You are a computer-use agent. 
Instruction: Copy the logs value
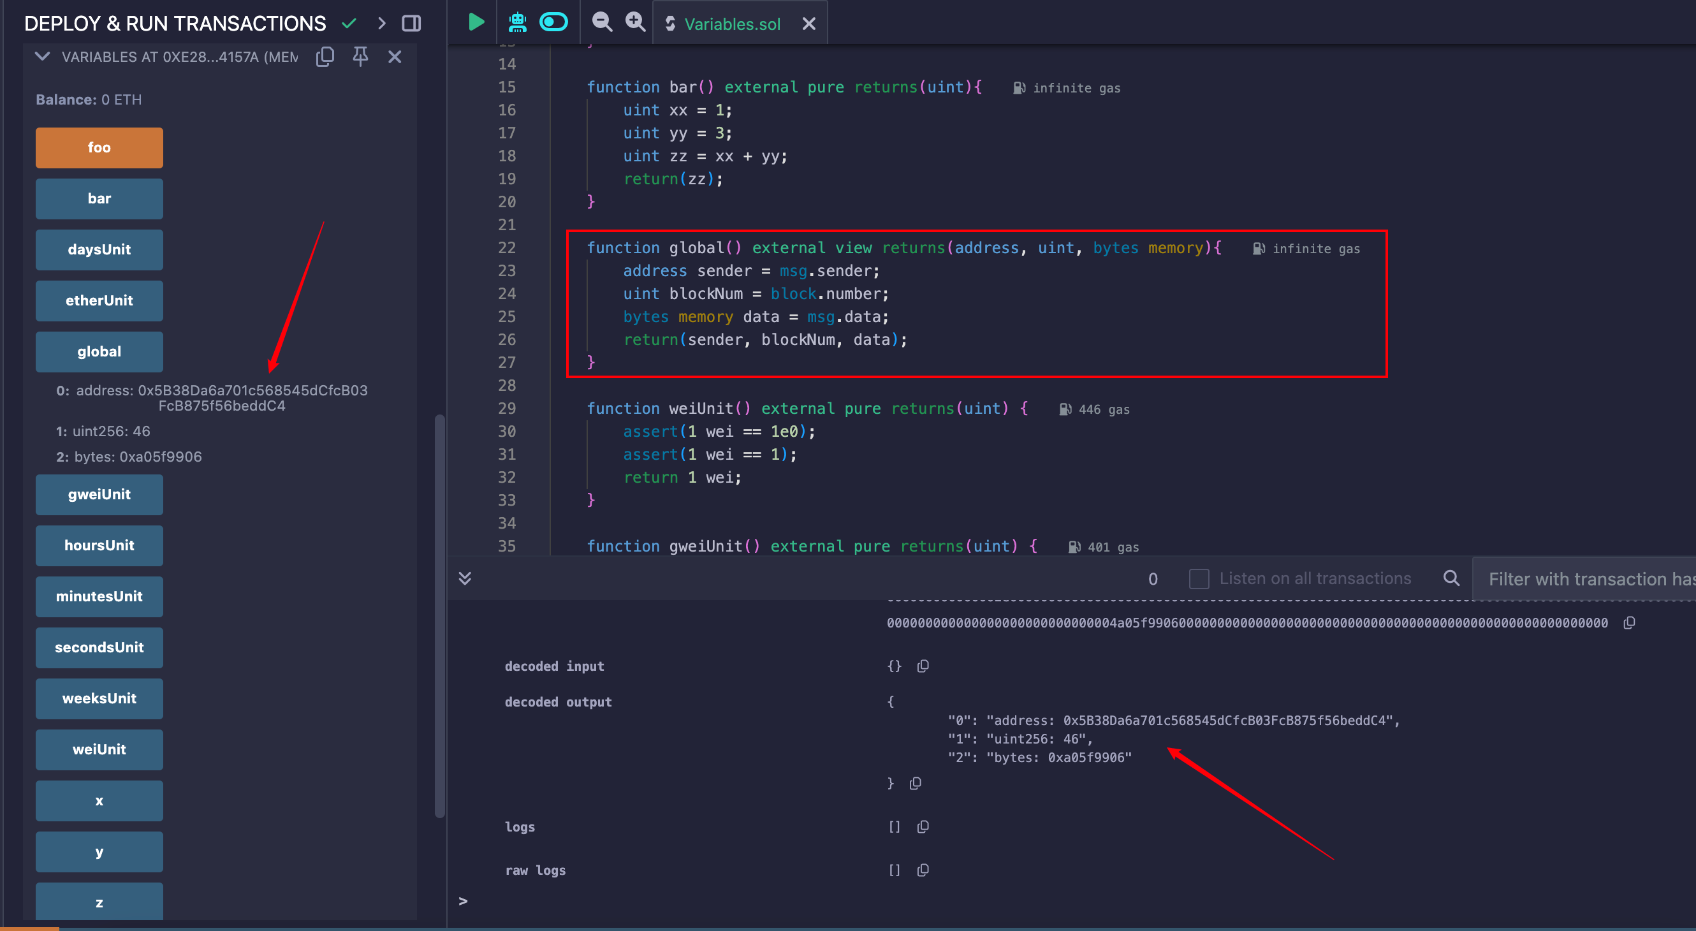(x=923, y=827)
